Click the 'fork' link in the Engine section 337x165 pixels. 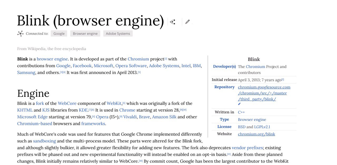pyautogui.click(x=40, y=103)
